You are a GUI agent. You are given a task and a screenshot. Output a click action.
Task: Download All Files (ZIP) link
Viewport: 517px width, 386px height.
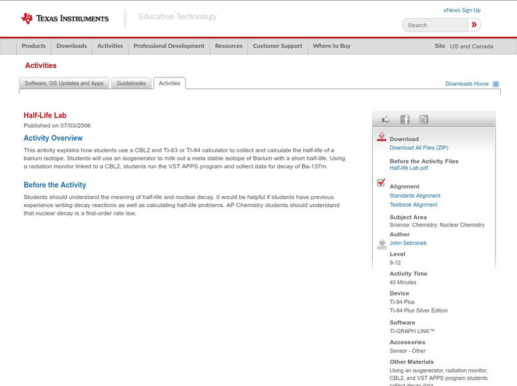419,148
